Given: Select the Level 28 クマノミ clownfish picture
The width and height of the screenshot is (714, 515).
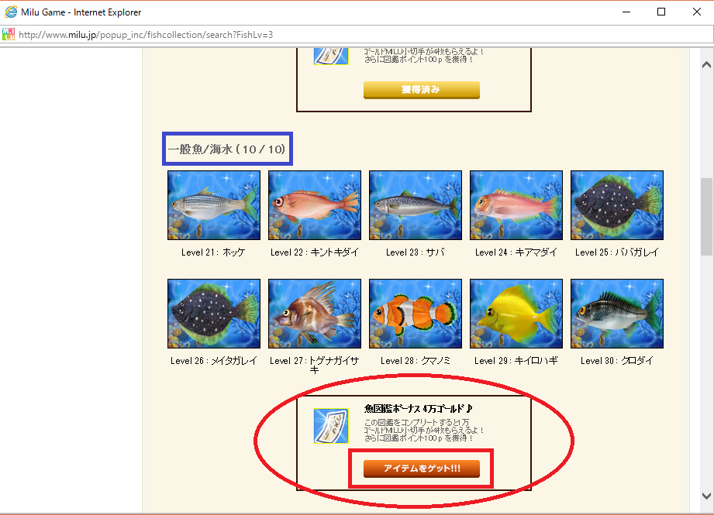Looking at the screenshot, I should pyautogui.click(x=416, y=314).
